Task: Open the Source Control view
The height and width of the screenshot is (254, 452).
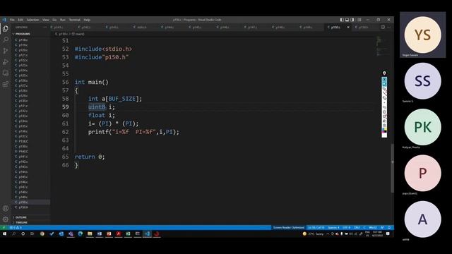Action: point(6,51)
